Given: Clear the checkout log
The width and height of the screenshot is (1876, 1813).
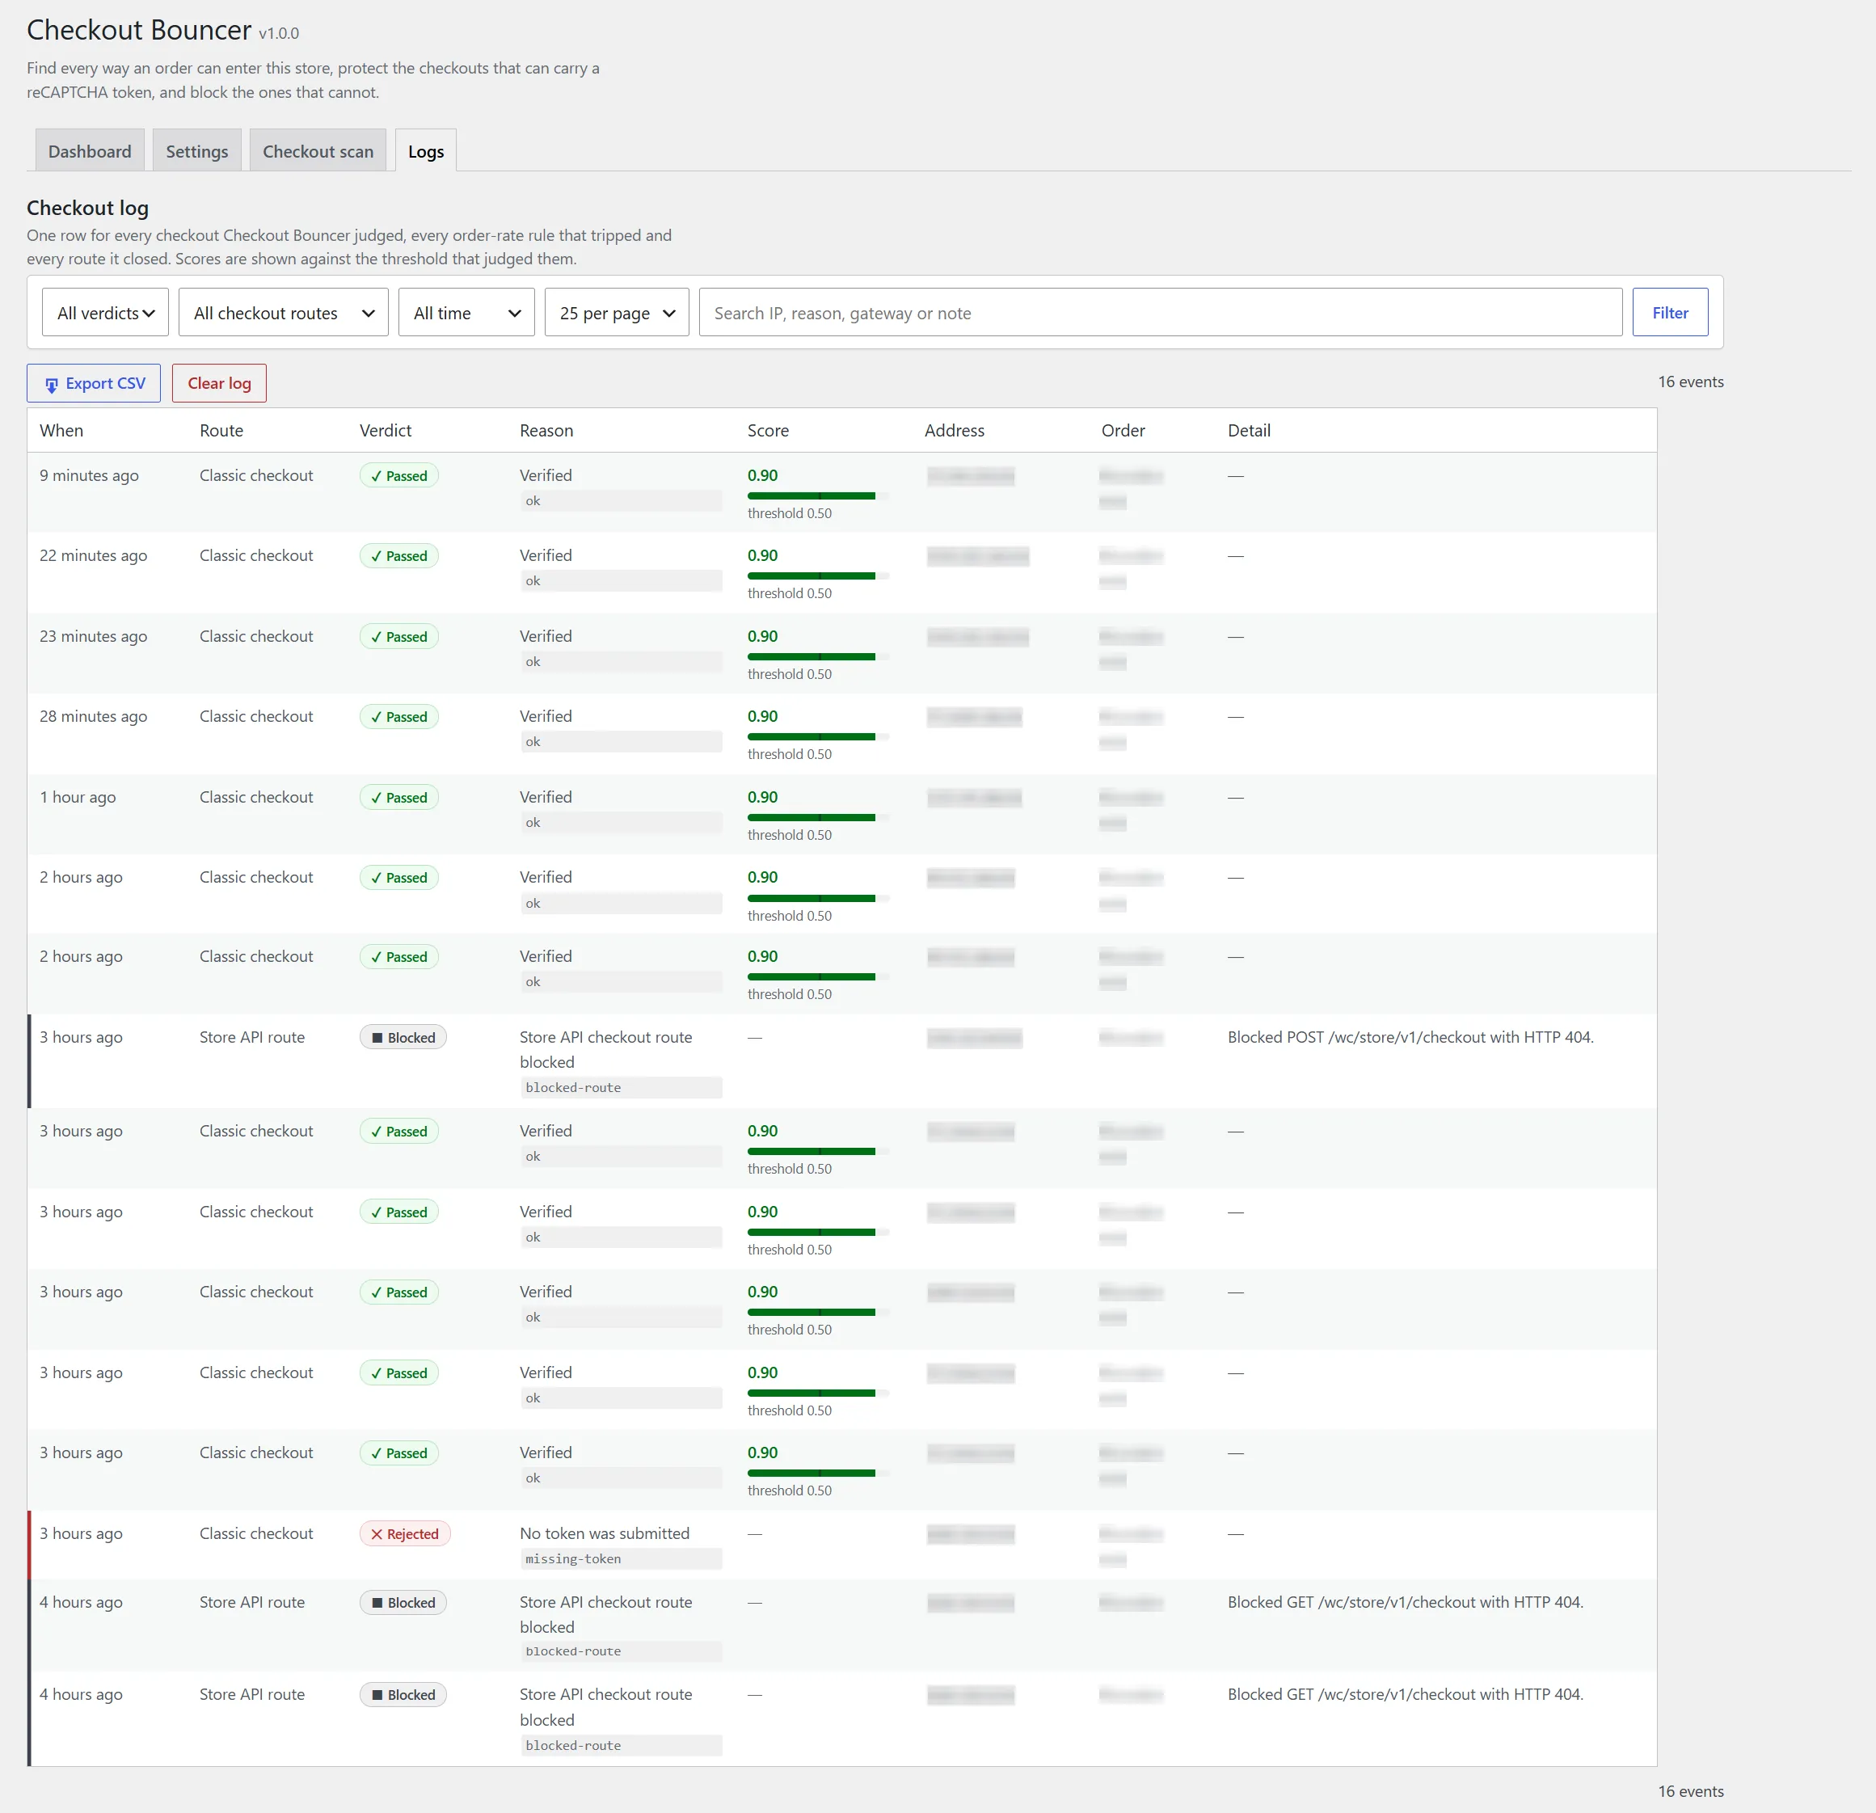Looking at the screenshot, I should [219, 383].
